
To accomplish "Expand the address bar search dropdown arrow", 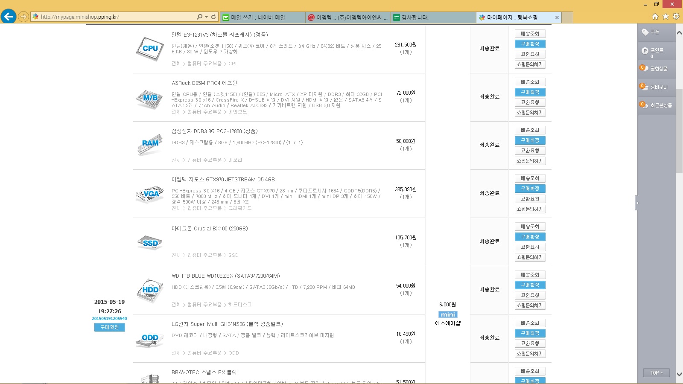I will [207, 17].
